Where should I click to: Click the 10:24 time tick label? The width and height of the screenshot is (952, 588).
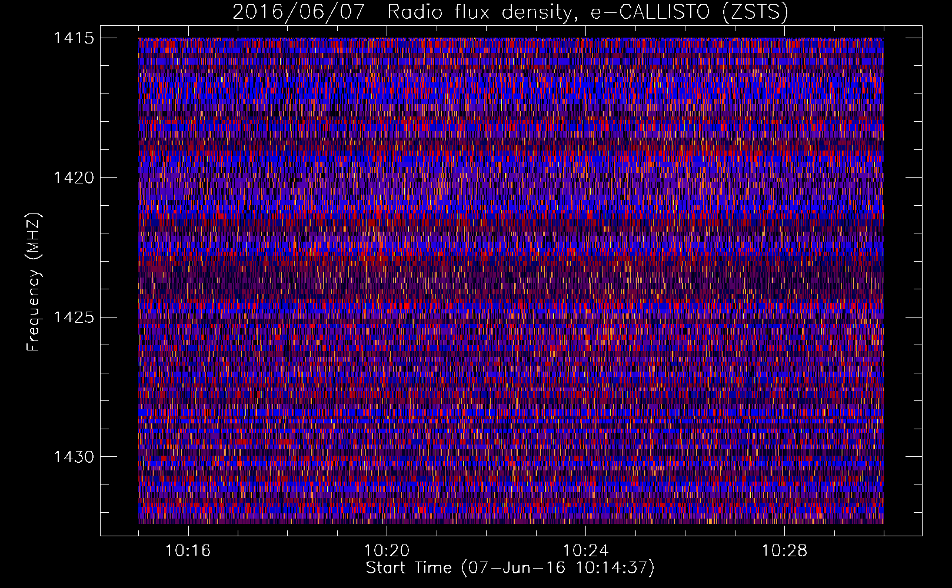click(x=585, y=551)
